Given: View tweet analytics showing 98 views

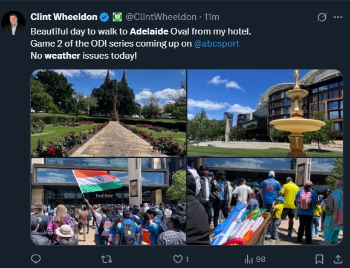Looking at the screenshot, I should tap(255, 260).
